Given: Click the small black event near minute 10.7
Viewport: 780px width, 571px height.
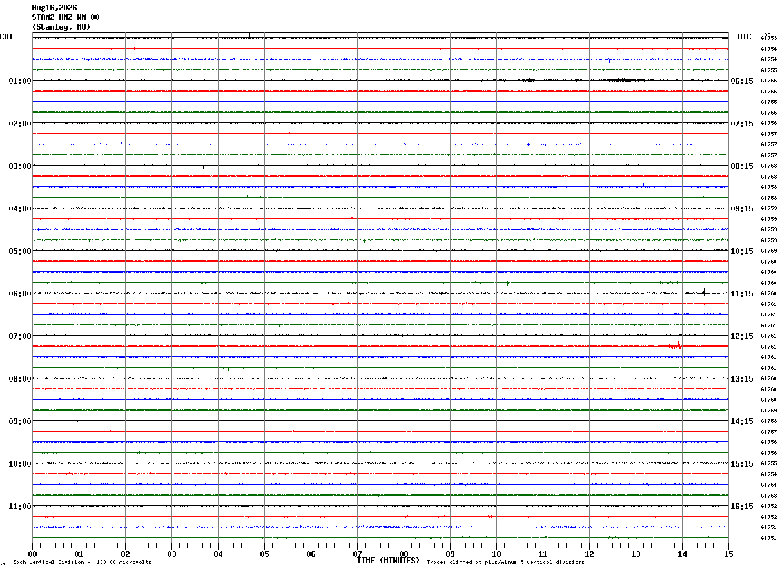Looking at the screenshot, I should [528, 80].
